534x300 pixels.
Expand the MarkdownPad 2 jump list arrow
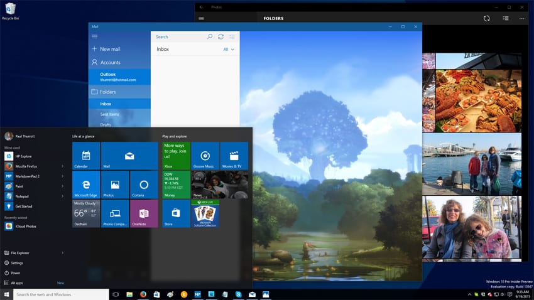click(63, 176)
